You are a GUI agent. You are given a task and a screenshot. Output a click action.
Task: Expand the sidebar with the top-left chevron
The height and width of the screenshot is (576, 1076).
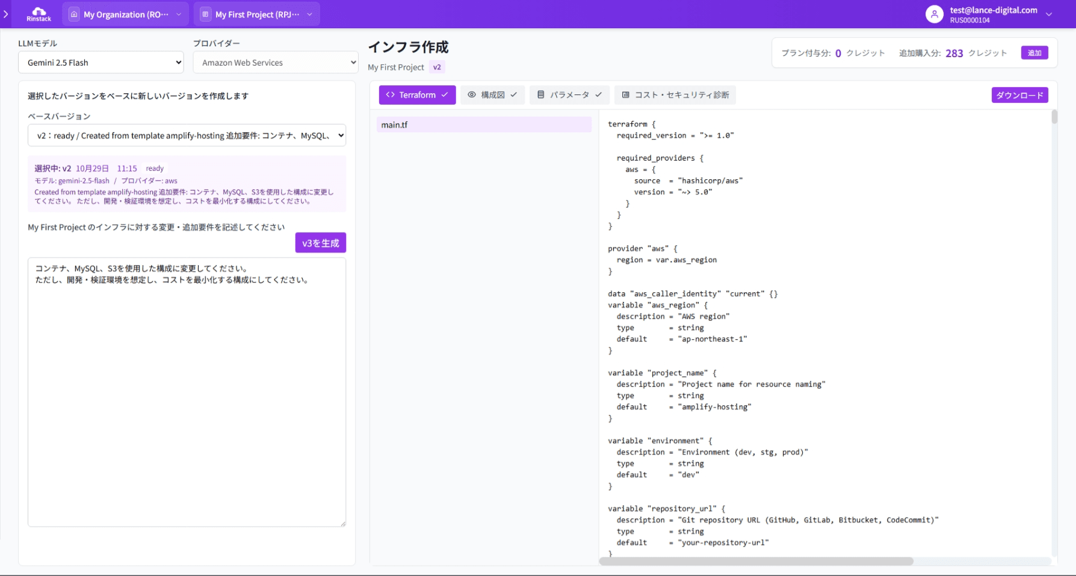click(x=6, y=14)
